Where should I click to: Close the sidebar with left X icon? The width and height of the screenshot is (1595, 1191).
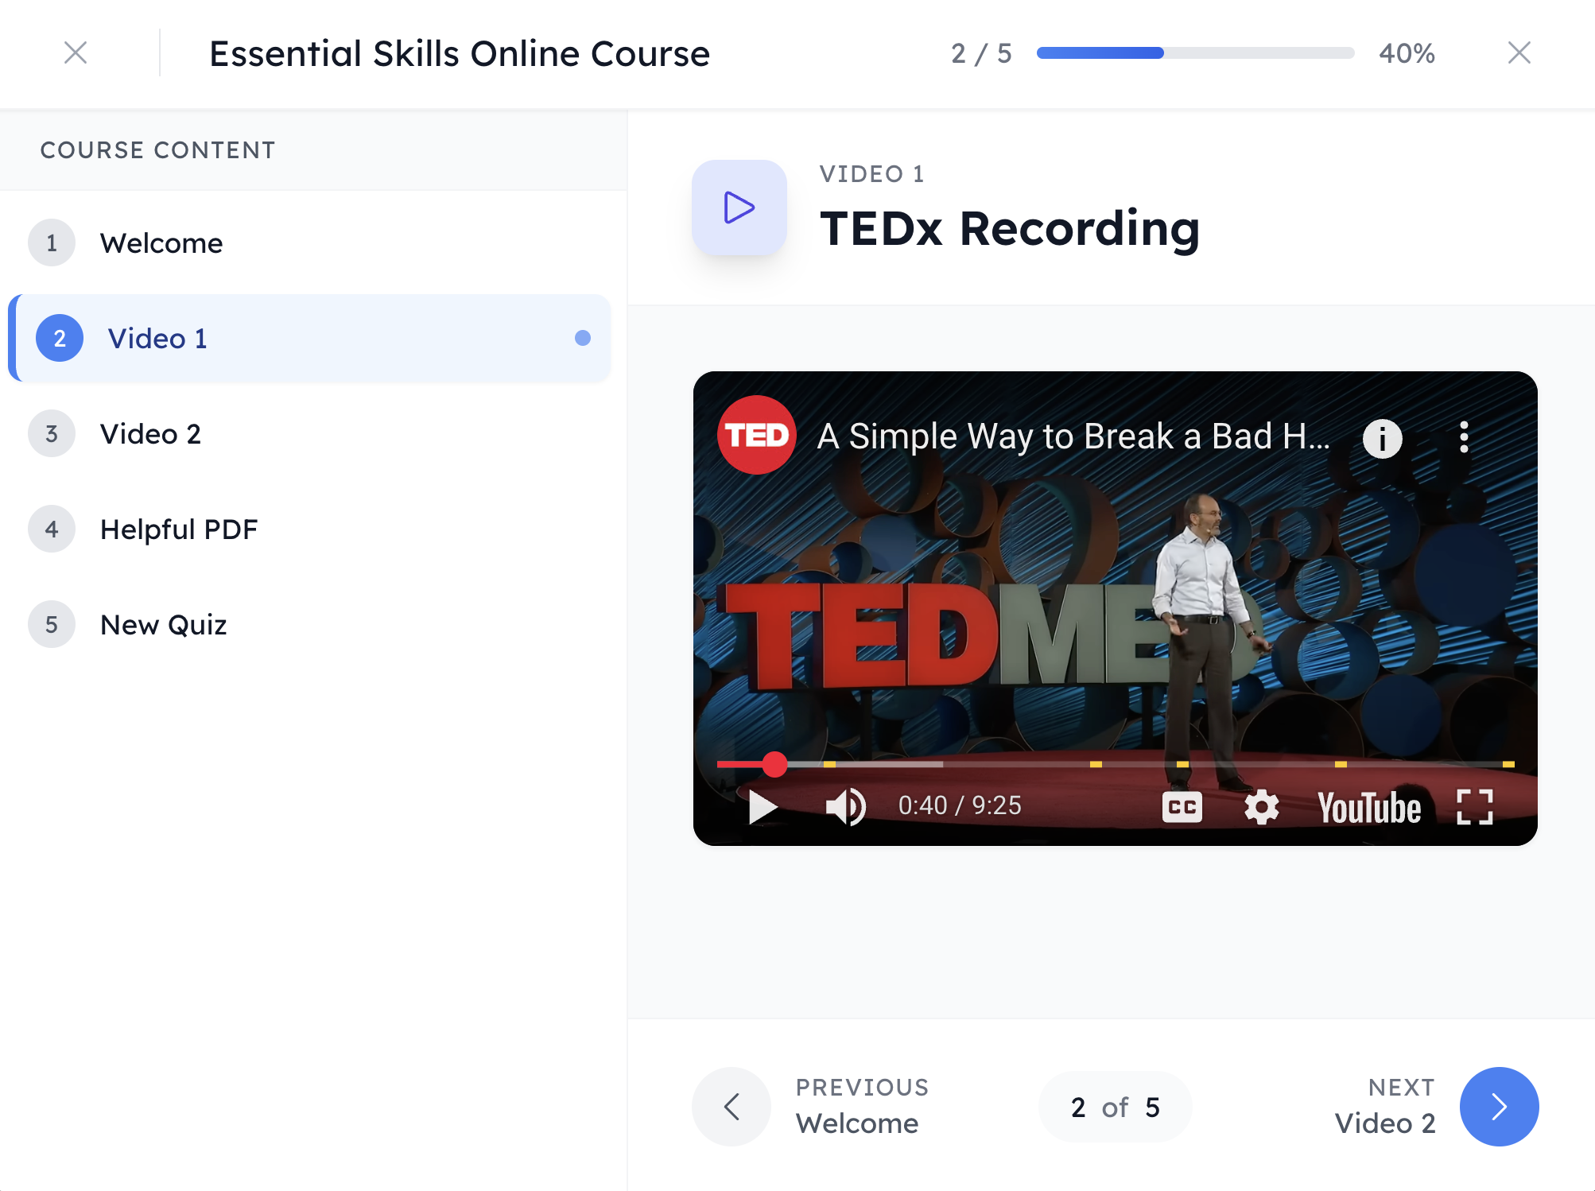point(76,52)
